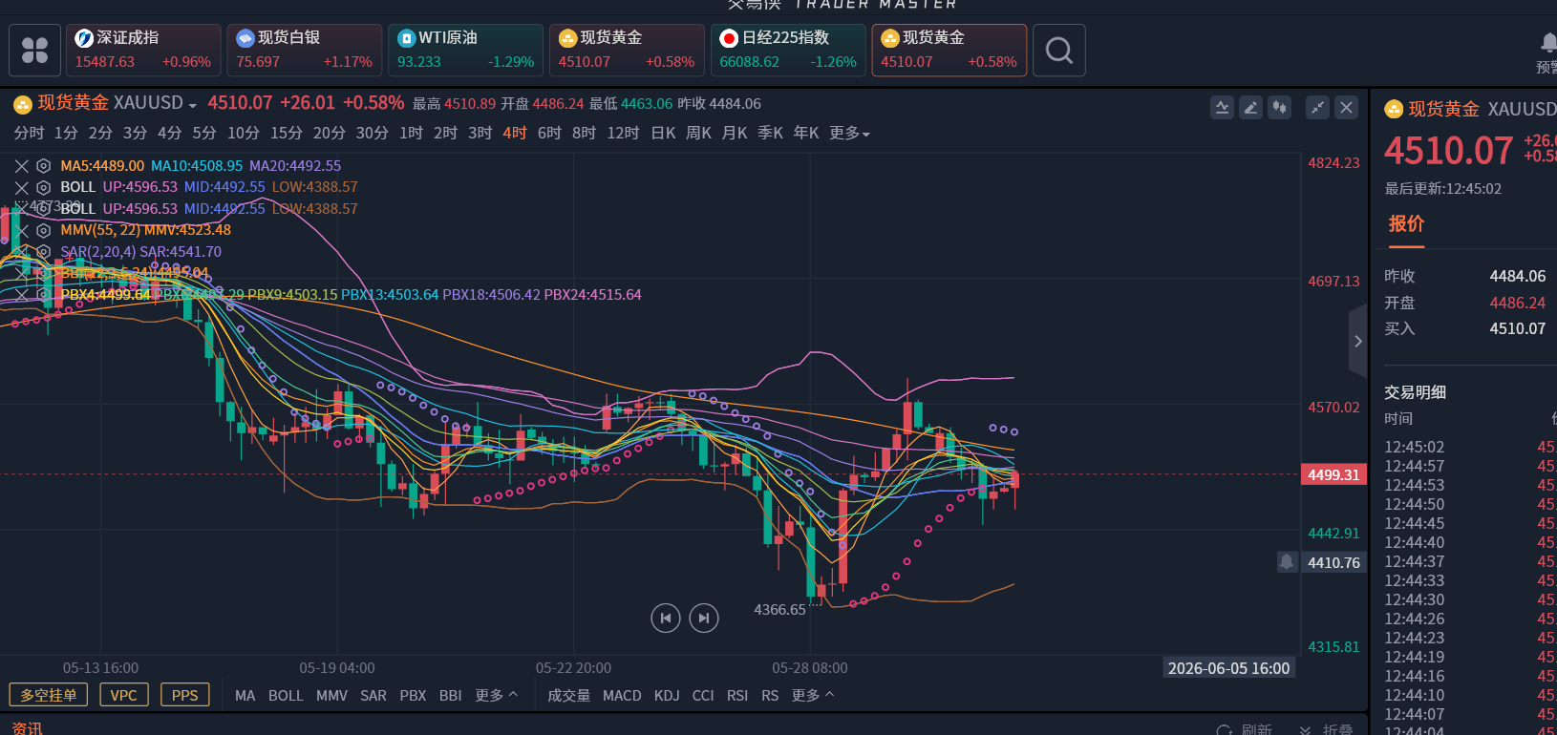Click the magnifier search icon
Viewport: 1557px width, 735px height.
point(1059,51)
